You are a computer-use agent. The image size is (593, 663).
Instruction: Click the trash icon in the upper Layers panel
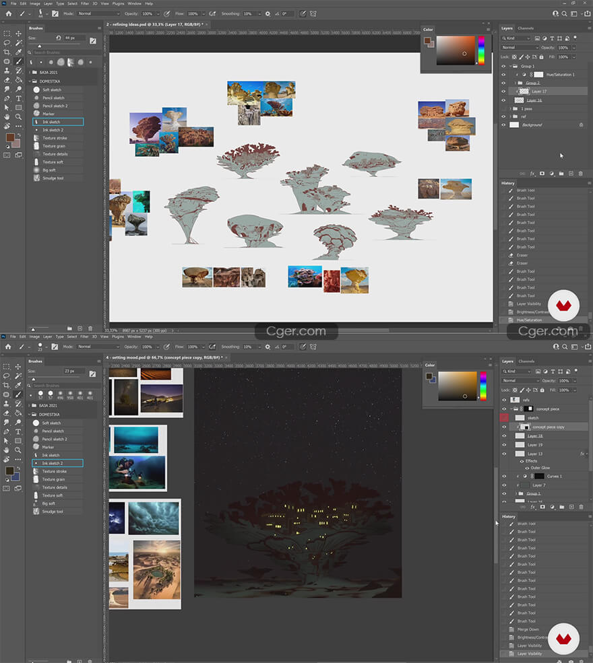(581, 173)
